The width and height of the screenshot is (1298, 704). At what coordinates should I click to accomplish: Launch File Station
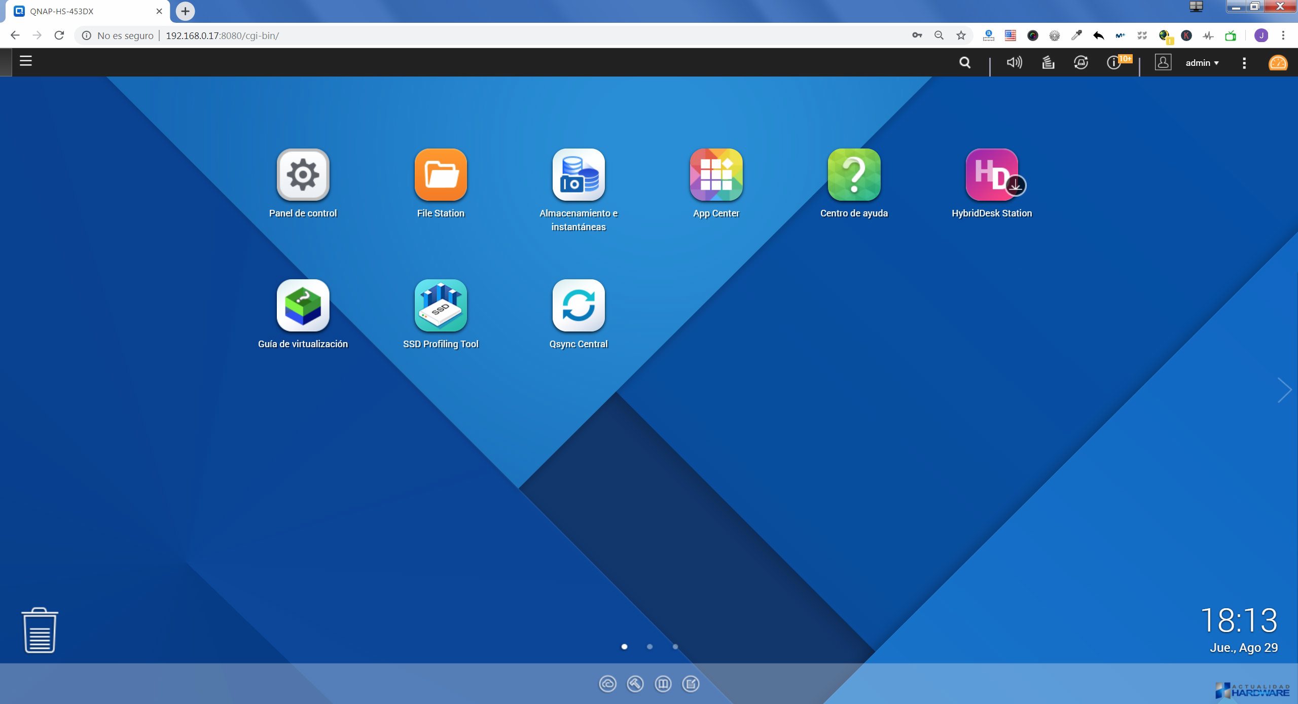pyautogui.click(x=441, y=175)
